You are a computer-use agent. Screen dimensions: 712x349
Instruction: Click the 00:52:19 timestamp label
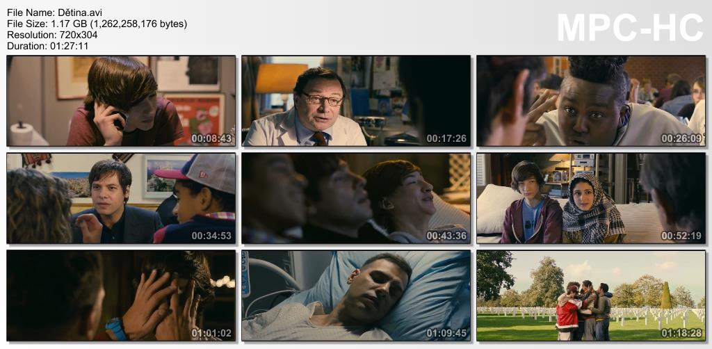pyautogui.click(x=681, y=236)
